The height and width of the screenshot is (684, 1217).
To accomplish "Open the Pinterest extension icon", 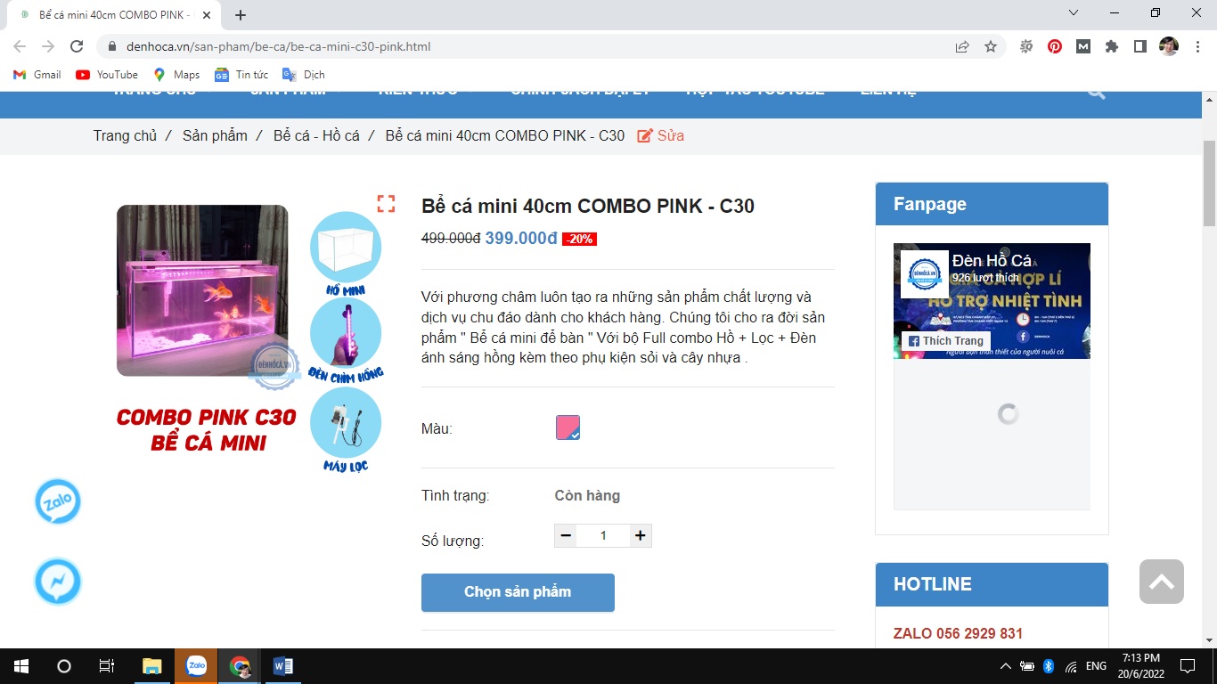I will (x=1055, y=46).
